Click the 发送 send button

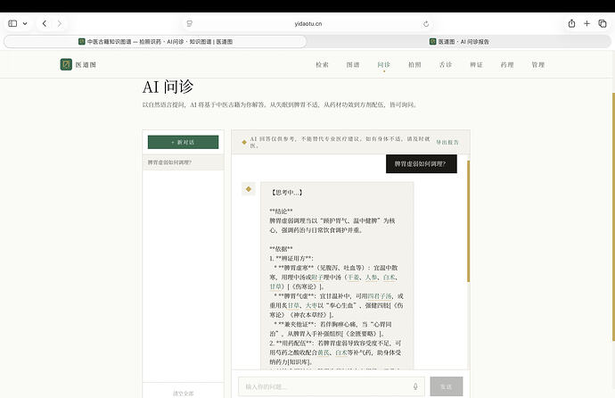pos(447,386)
